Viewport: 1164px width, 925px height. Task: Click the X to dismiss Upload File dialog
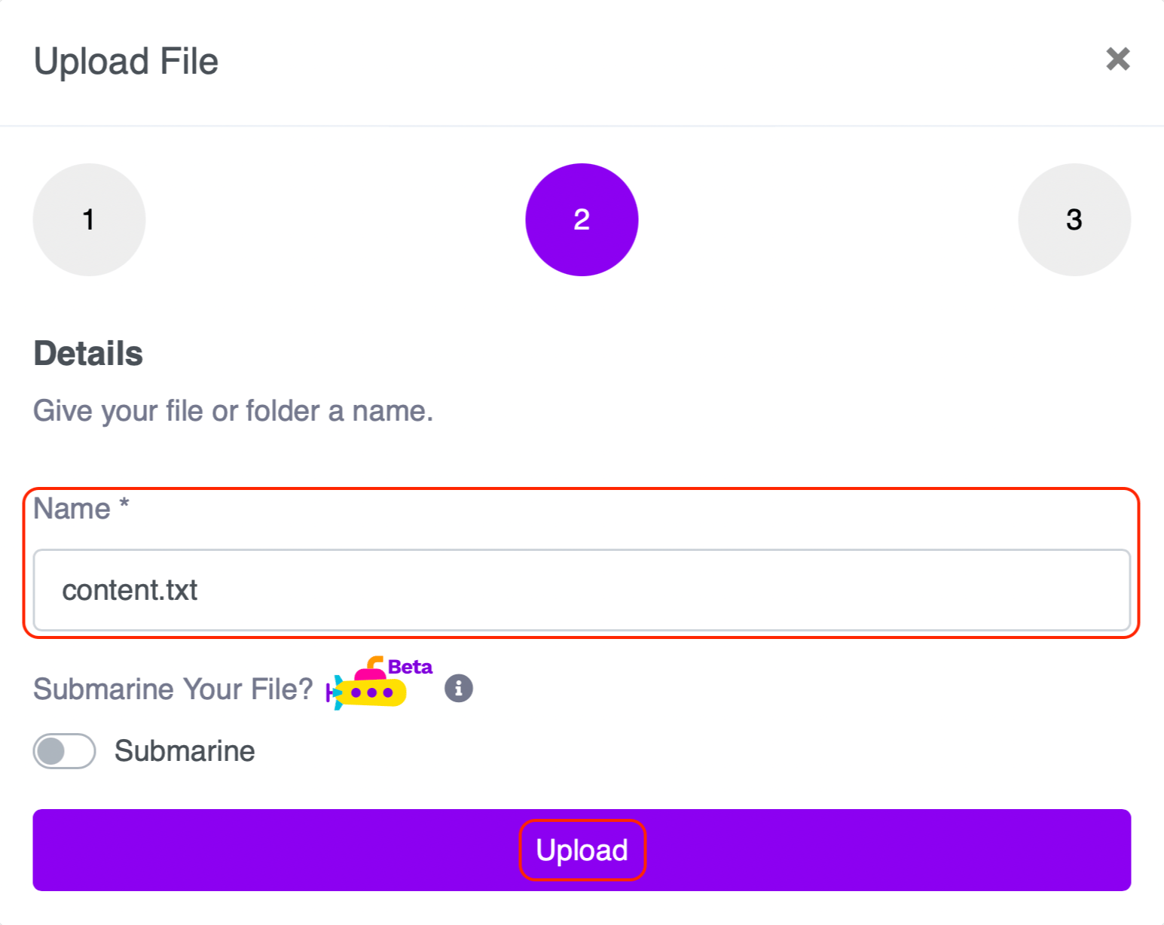pos(1118,59)
